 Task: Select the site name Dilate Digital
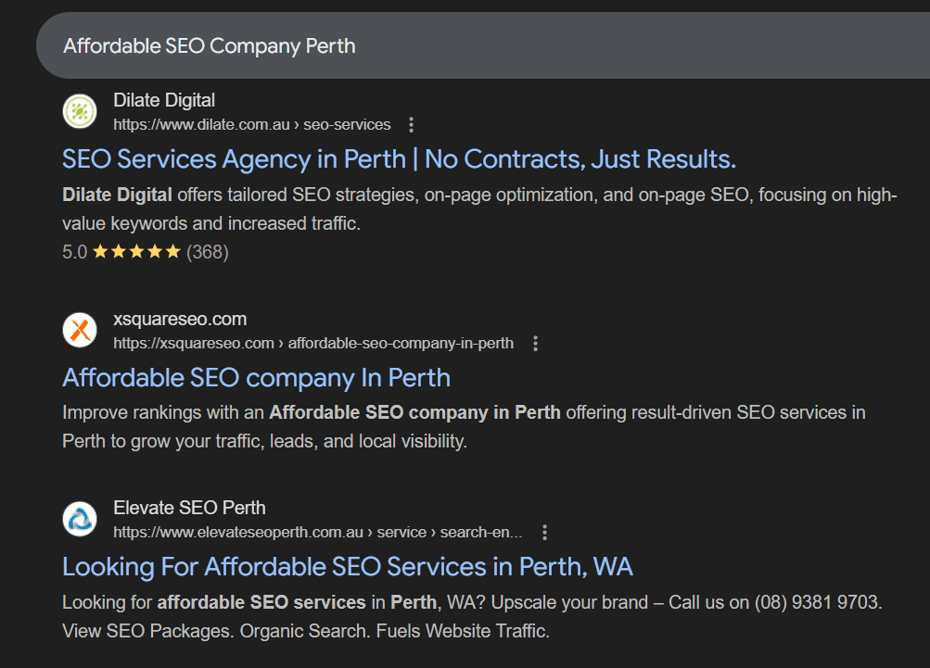(164, 100)
